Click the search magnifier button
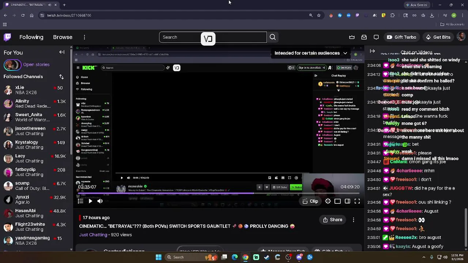The width and height of the screenshot is (468, 263). point(273,37)
